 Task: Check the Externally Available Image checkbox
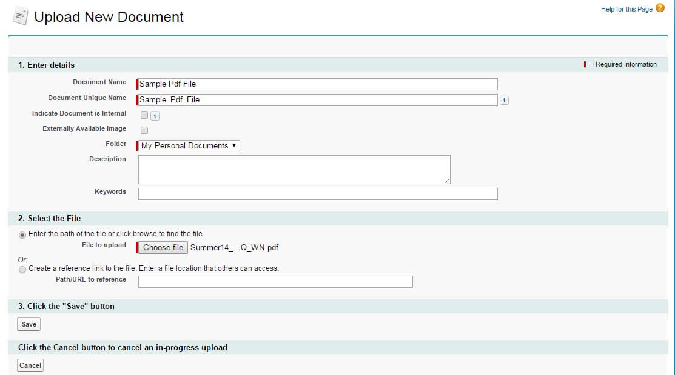143,130
